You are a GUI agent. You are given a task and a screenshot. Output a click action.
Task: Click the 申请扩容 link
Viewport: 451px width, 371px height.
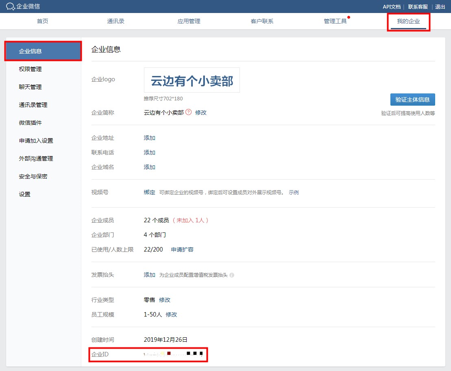pos(182,250)
